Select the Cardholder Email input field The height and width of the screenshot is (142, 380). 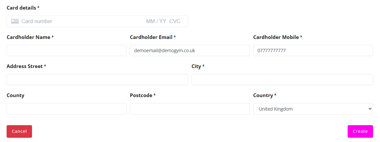[x=190, y=51]
